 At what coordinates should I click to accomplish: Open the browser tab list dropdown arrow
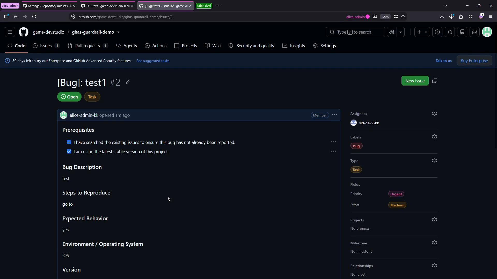pyautogui.click(x=445, y=6)
